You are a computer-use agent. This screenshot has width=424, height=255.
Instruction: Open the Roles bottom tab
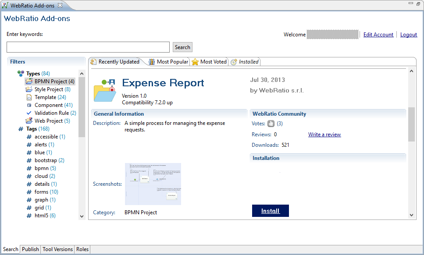pyautogui.click(x=82, y=249)
